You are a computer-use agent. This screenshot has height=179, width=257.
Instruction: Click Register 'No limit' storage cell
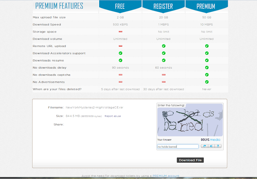(x=163, y=32)
